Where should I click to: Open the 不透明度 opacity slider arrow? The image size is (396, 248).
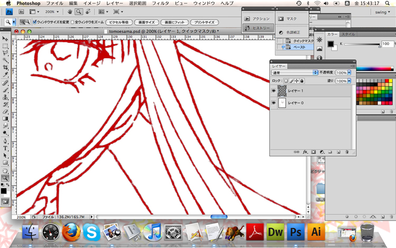(350, 72)
